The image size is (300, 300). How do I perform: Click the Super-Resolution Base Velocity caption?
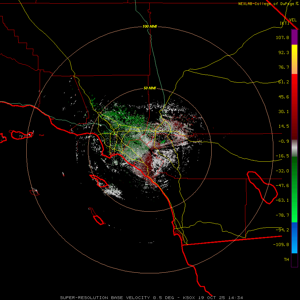pyautogui.click(x=152, y=298)
